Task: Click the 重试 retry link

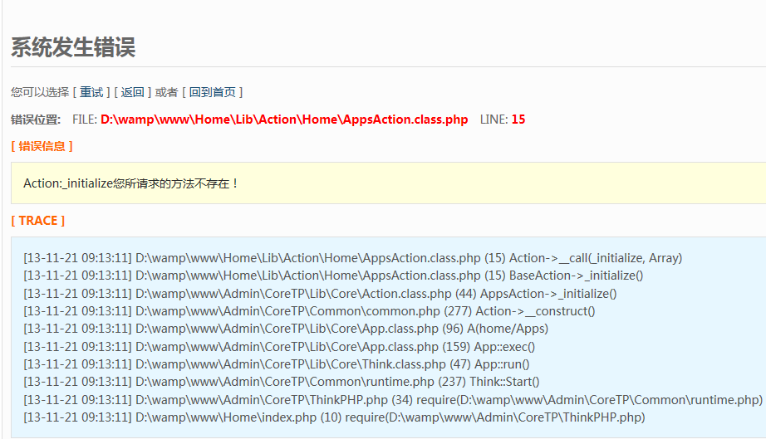Action: (91, 92)
